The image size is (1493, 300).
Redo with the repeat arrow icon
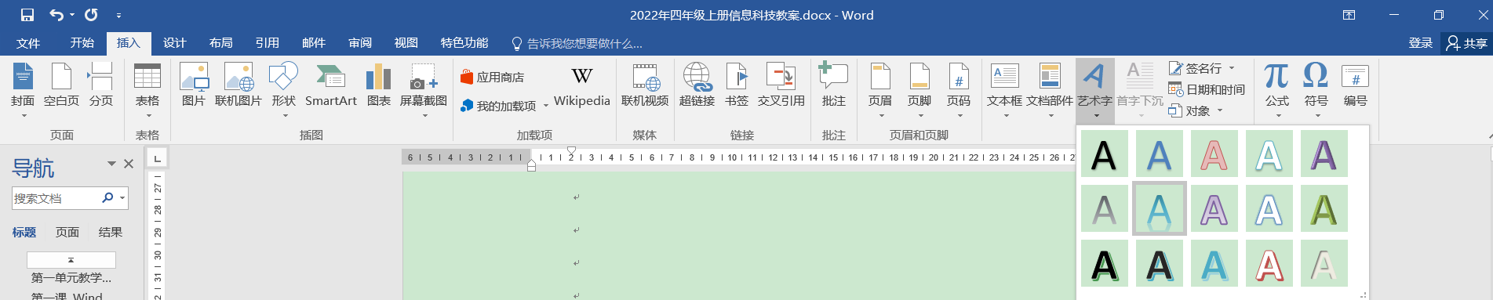[91, 15]
